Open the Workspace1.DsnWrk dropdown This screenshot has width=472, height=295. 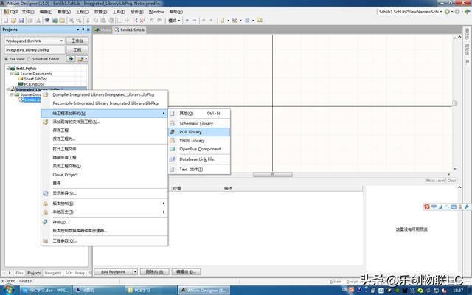pyautogui.click(x=61, y=41)
